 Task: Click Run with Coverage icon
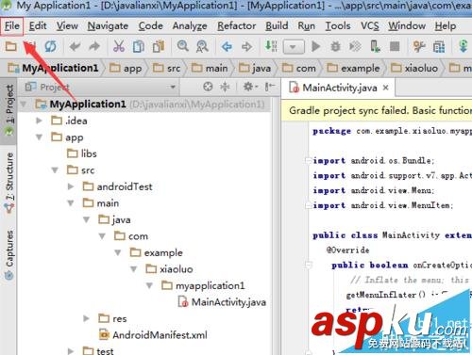355,47
